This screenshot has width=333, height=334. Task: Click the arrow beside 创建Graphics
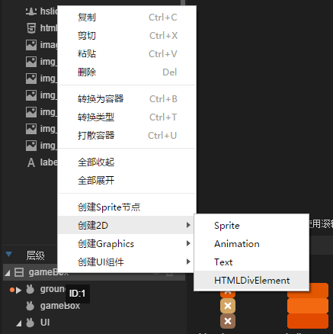coord(188,243)
